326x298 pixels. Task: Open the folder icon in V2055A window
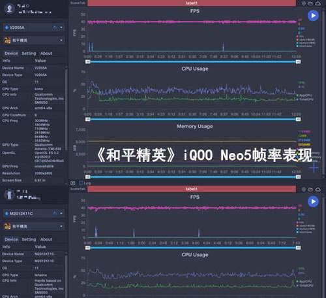(x=311, y=3)
